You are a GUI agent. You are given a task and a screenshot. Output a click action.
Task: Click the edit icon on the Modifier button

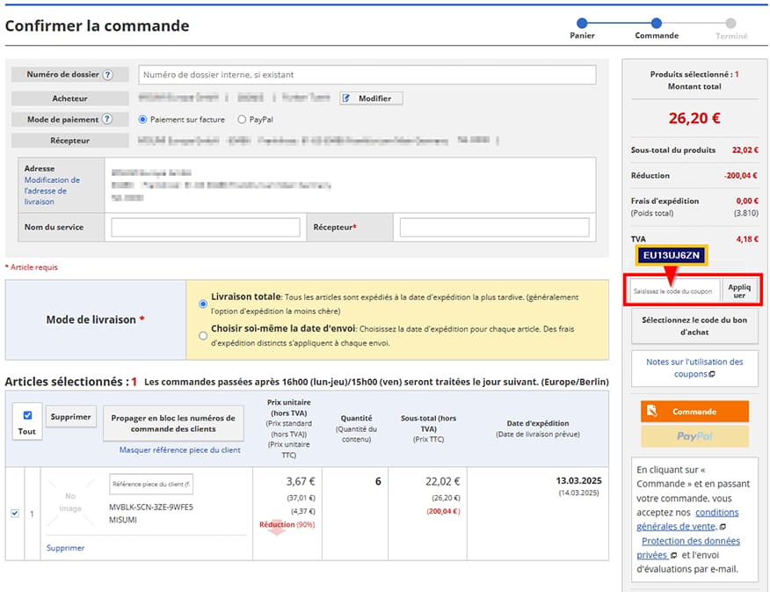(x=346, y=99)
